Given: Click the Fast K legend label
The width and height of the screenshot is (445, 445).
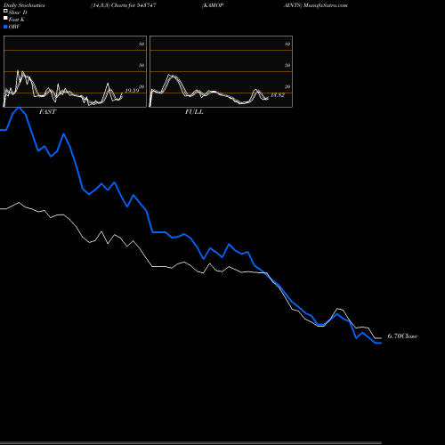Looking at the screenshot, I should (17, 20).
